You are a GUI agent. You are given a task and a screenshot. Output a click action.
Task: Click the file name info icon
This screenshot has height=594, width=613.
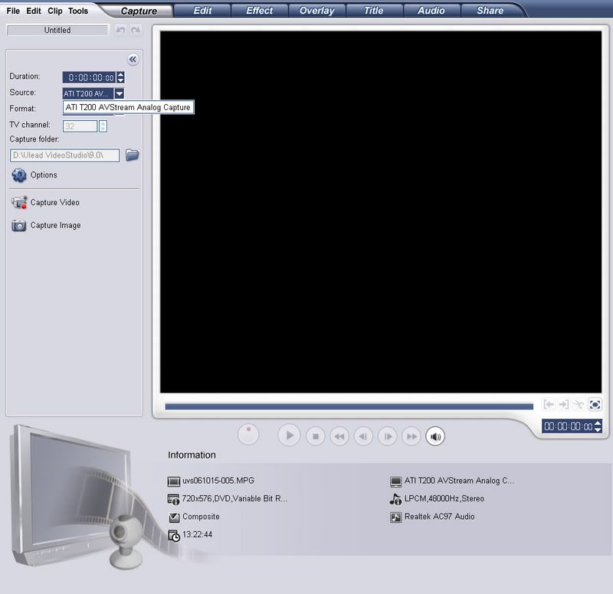coord(174,481)
